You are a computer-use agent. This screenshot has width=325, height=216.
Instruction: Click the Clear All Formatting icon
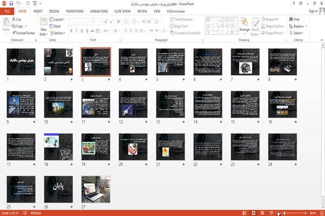pos(118,22)
